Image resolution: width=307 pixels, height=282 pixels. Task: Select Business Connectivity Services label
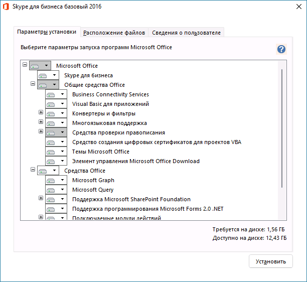(111, 94)
